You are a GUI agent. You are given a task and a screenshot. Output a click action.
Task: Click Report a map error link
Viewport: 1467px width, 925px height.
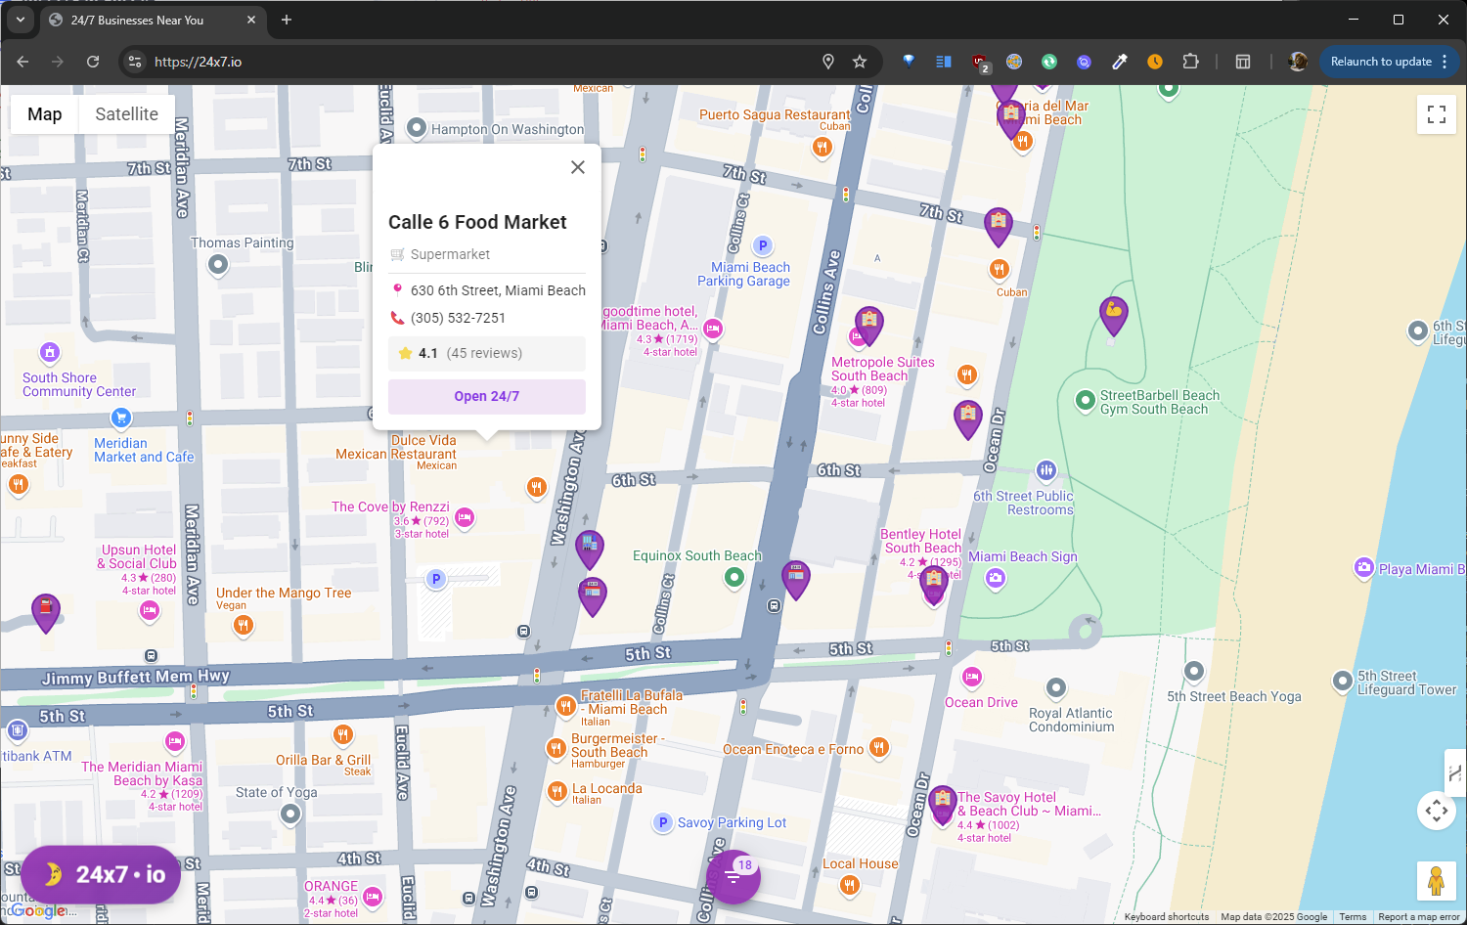click(1418, 917)
